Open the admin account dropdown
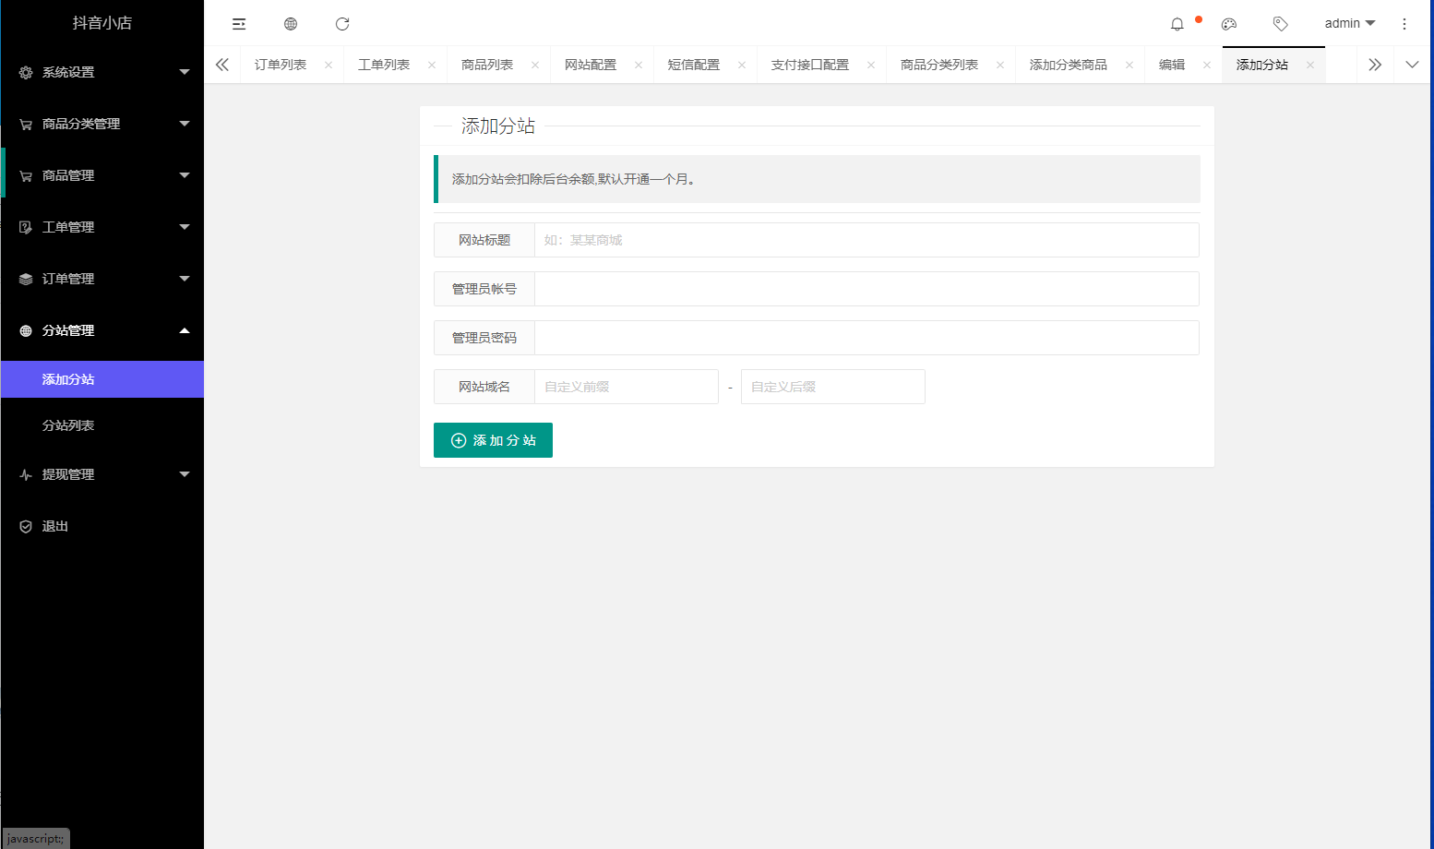Image resolution: width=1434 pixels, height=849 pixels. pyautogui.click(x=1348, y=23)
